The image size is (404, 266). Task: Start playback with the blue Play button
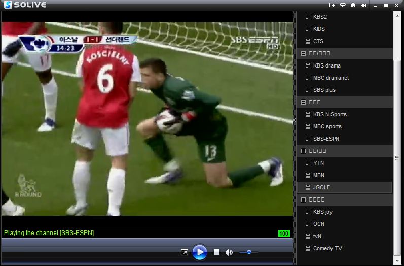click(199, 252)
